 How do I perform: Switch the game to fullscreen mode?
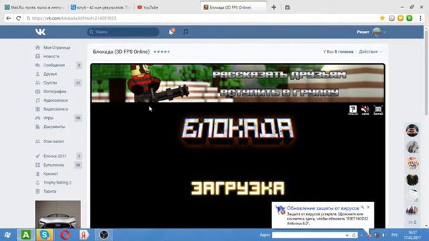click(378, 110)
